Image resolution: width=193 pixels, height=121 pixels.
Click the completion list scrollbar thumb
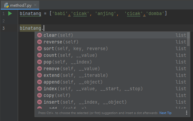[188, 39]
